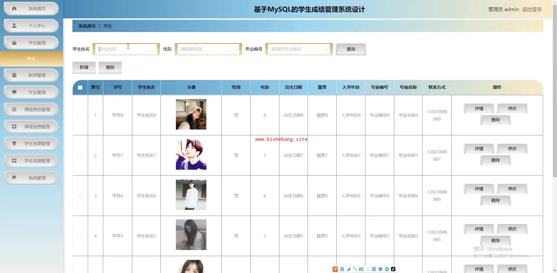Click the avatar photo of 学生姓名7
The width and height of the screenshot is (557, 273).
click(191, 155)
